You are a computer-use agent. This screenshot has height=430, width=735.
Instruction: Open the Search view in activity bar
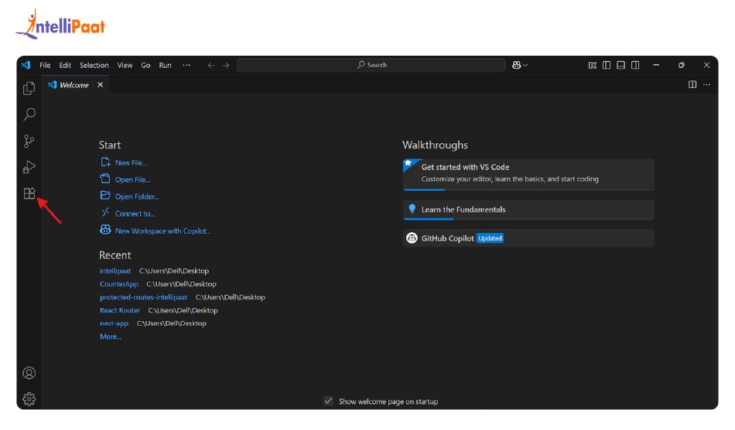click(29, 114)
